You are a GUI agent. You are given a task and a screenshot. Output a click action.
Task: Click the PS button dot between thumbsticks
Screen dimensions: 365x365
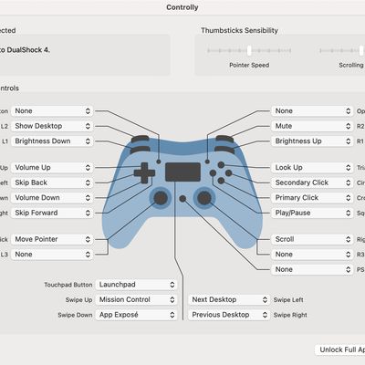[182, 199]
